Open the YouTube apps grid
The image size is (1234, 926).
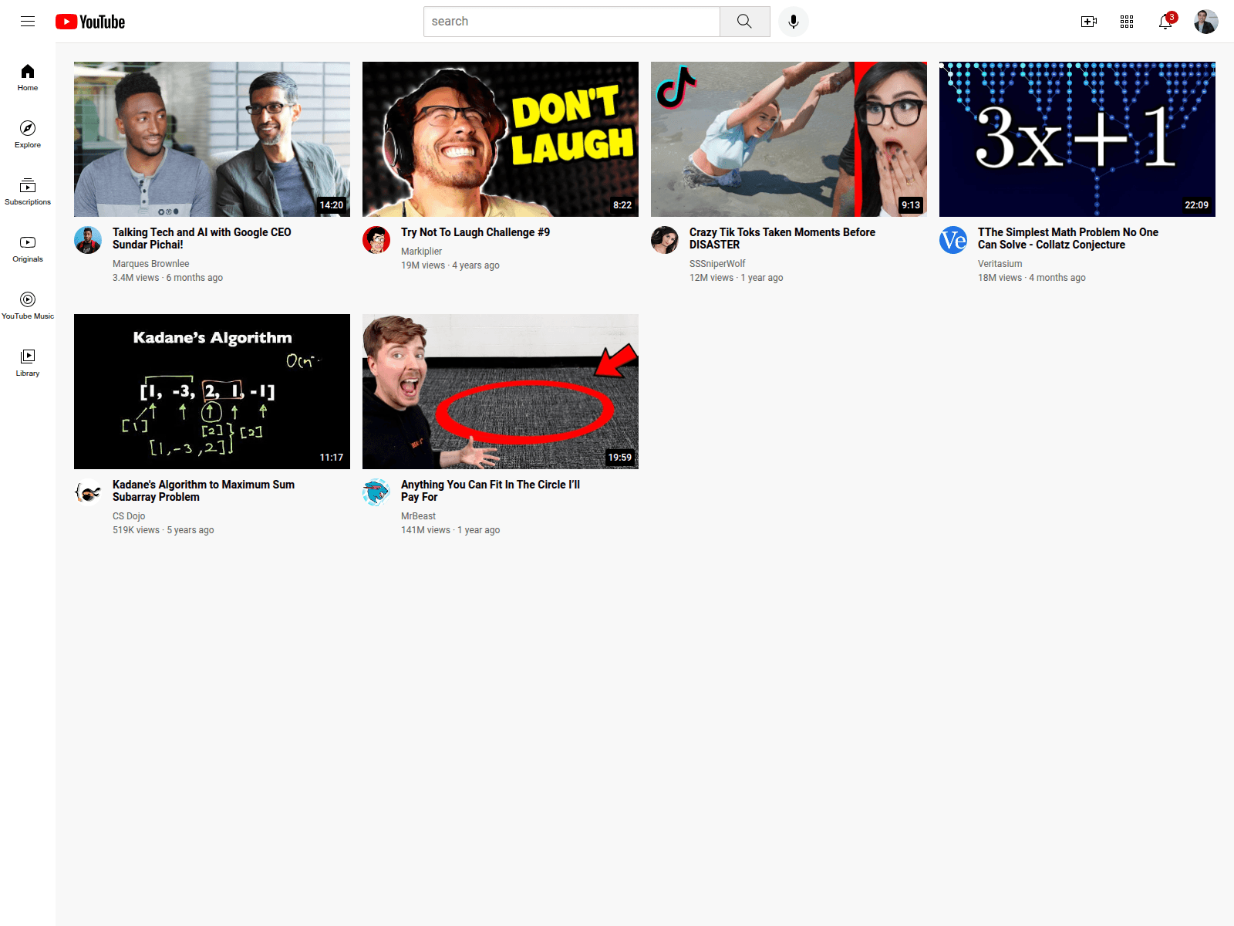pos(1127,22)
